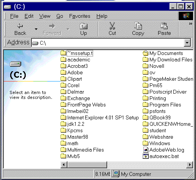Select the autoexec.bat file icon

click(x=146, y=156)
